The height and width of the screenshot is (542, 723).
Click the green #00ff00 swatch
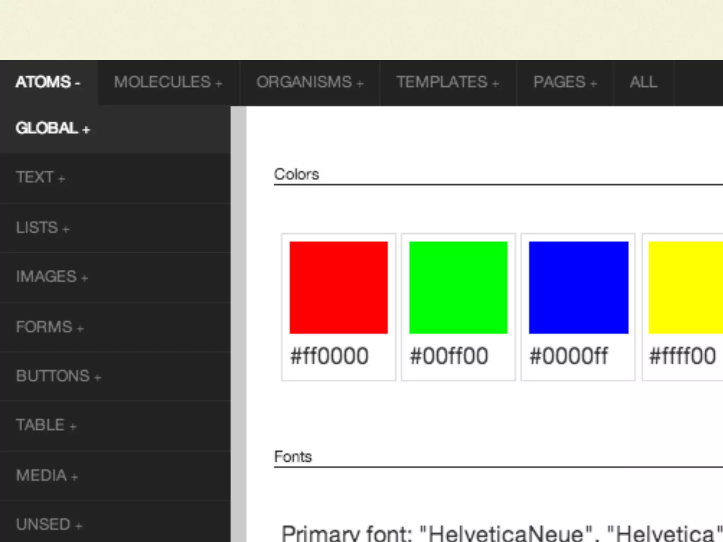click(458, 288)
